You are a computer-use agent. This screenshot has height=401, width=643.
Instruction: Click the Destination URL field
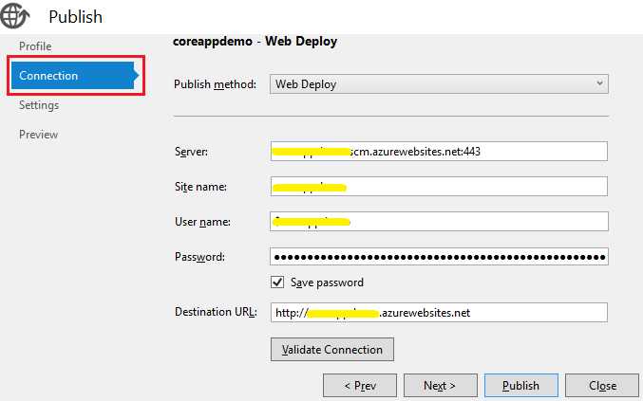click(439, 313)
